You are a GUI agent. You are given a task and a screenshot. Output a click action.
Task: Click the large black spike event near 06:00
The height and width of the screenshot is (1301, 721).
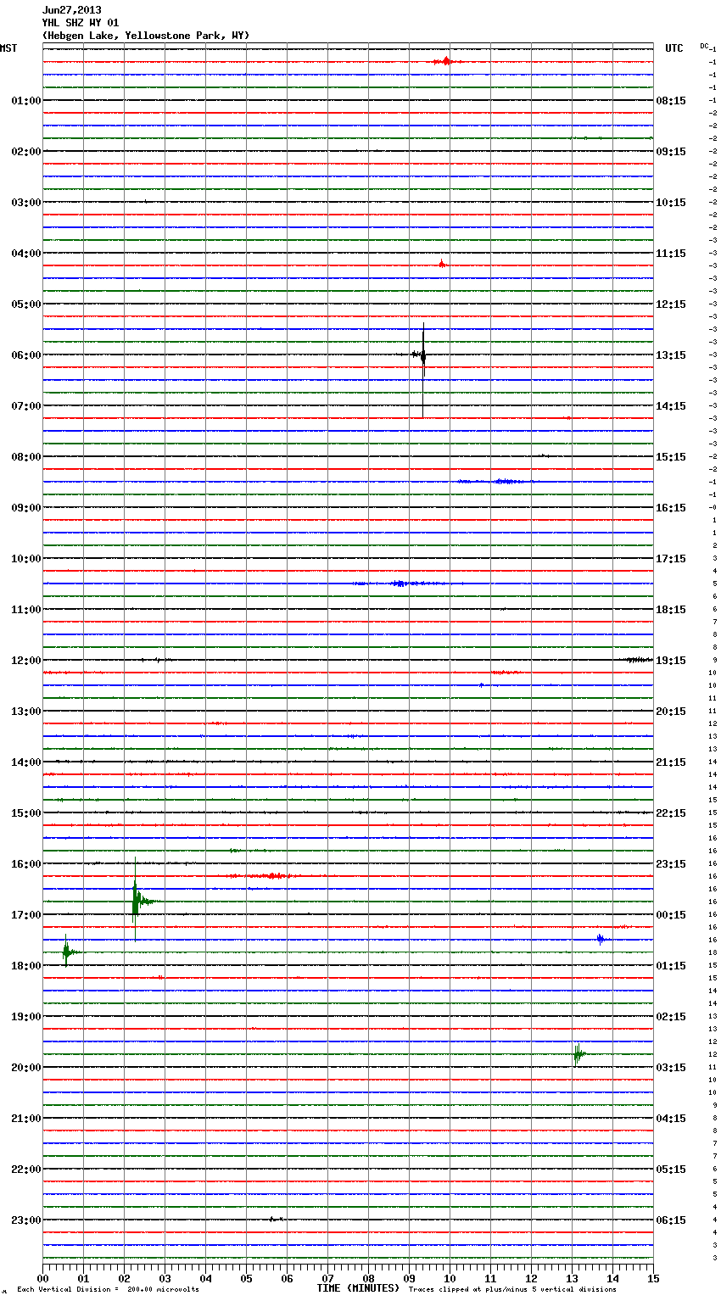tap(422, 368)
